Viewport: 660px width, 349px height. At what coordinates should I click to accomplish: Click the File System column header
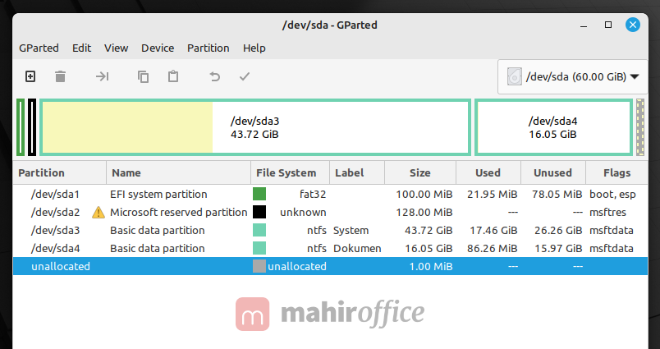point(286,173)
